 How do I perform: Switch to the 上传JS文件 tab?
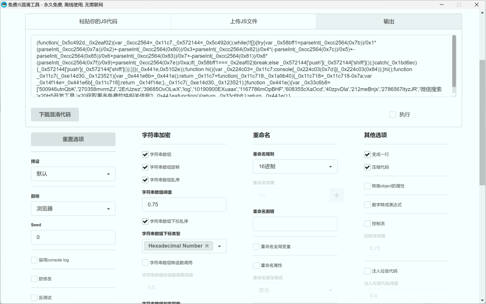coord(243,22)
